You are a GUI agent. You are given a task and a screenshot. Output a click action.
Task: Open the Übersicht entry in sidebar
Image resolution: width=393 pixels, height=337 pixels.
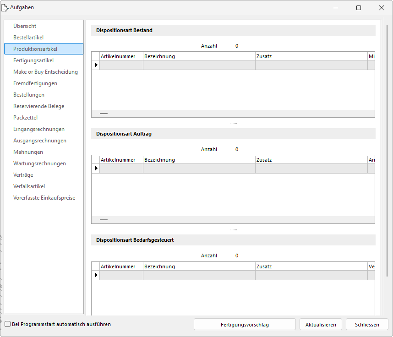tap(25, 26)
